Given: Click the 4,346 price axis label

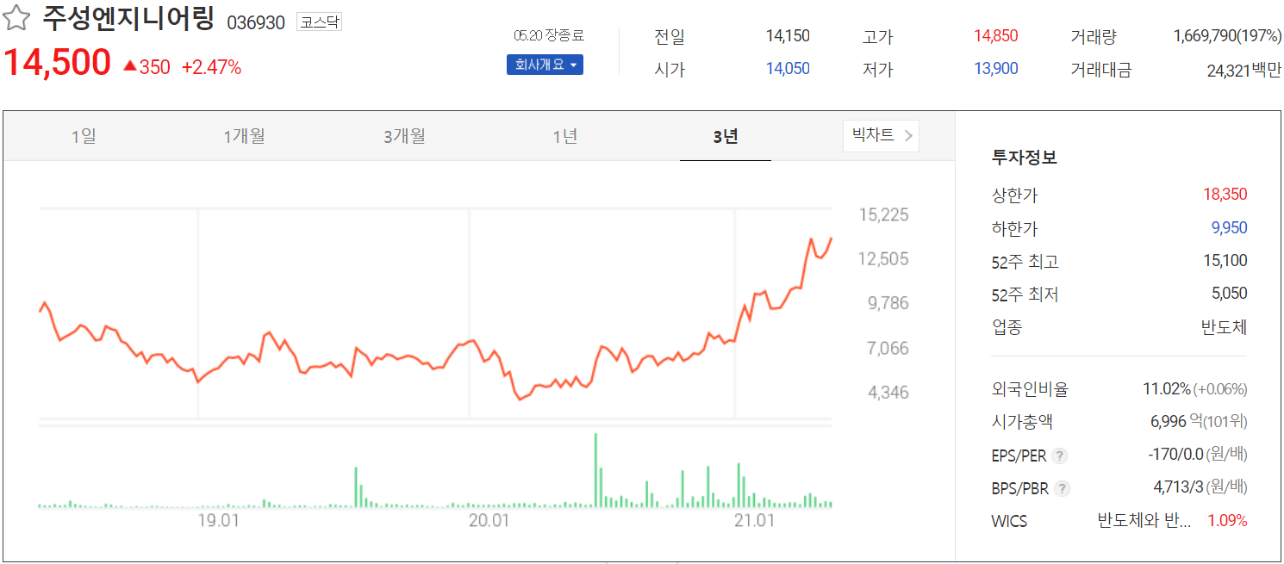Looking at the screenshot, I should tap(888, 393).
